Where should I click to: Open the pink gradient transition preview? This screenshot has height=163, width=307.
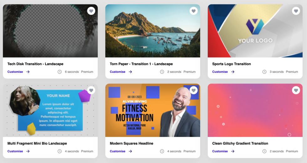255,110
